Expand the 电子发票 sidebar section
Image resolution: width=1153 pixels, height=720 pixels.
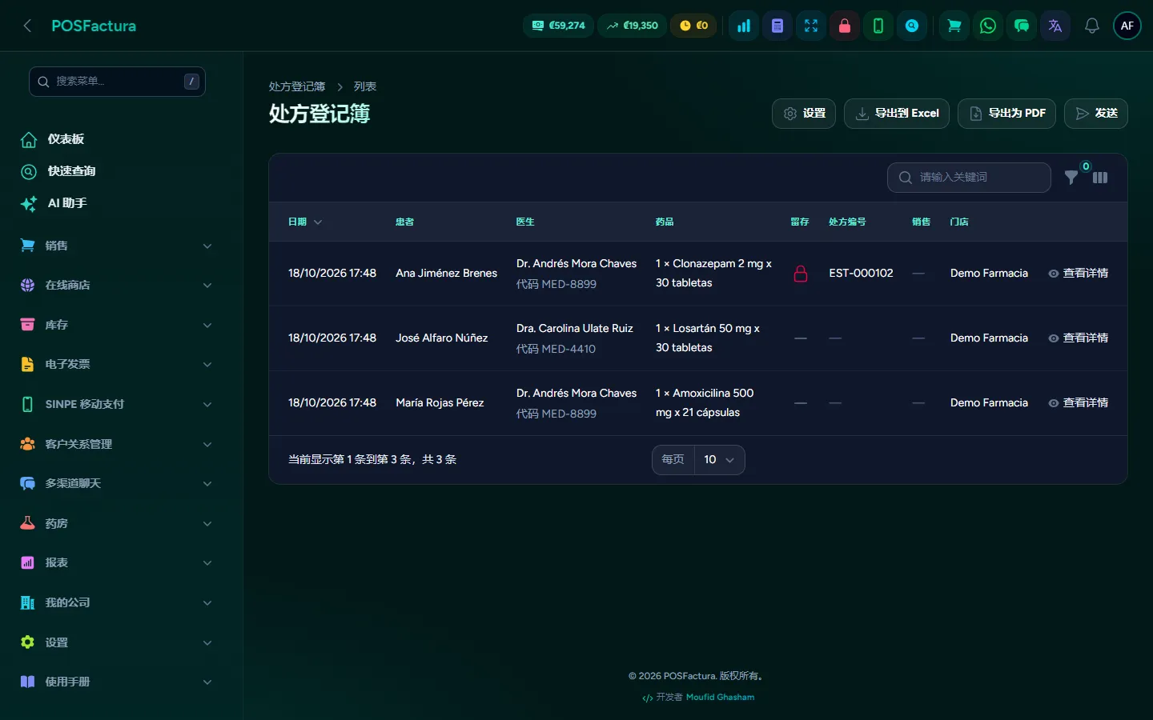click(116, 365)
